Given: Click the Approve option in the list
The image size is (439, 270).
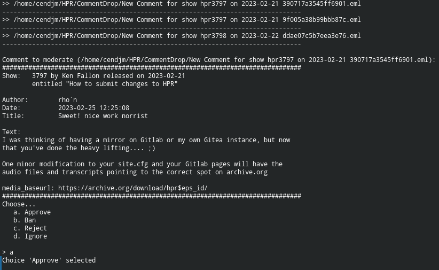Looking at the screenshot, I should point(32,212).
